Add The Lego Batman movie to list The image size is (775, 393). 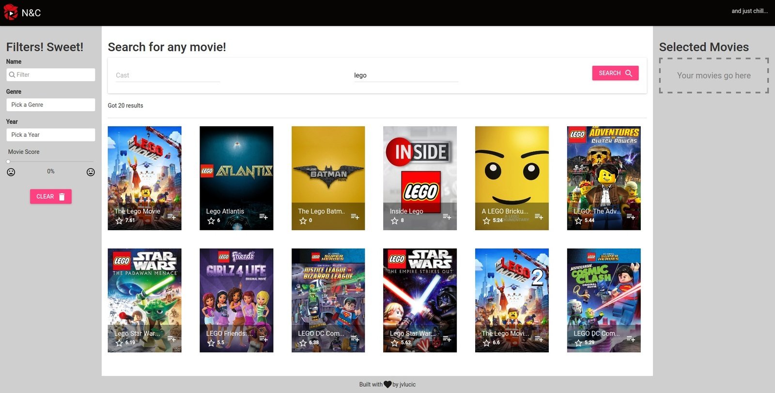(x=355, y=217)
